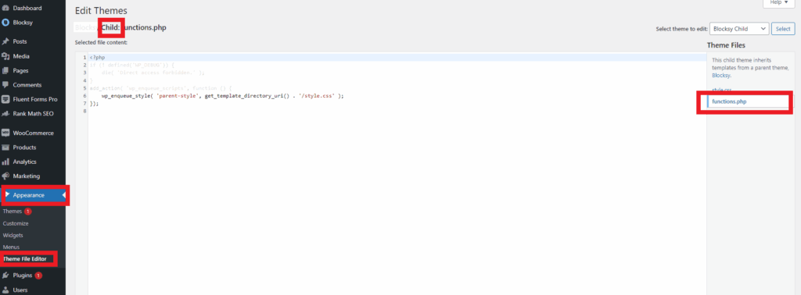801x295 pixels.
Task: Click the Selected file content label
Action: (101, 43)
